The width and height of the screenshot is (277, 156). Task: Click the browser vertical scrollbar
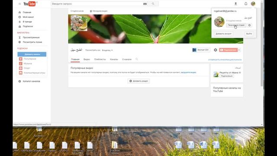262,44
